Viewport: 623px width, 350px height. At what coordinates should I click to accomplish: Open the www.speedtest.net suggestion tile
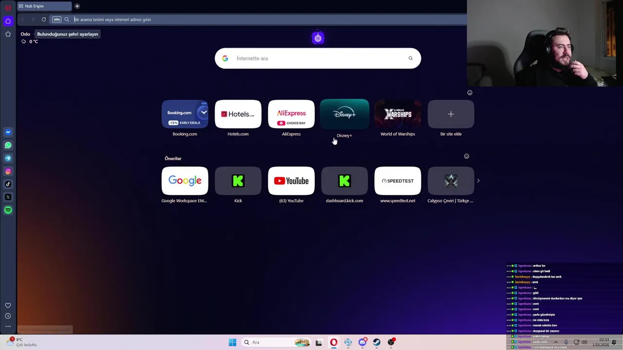(398, 181)
